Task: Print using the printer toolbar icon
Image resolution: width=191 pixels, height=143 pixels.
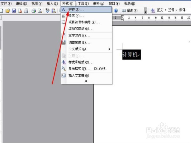Action: point(34,11)
